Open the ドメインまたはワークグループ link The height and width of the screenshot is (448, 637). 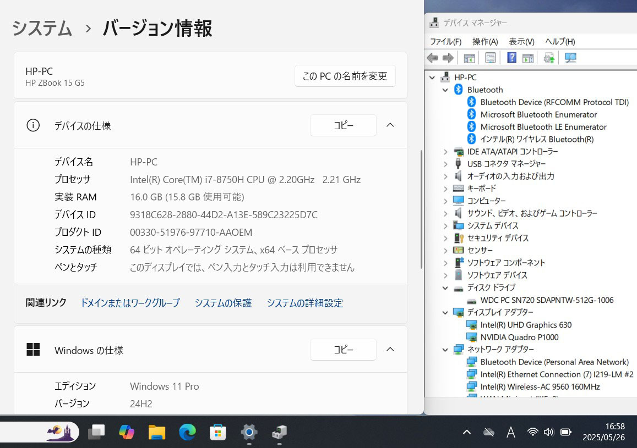click(130, 303)
